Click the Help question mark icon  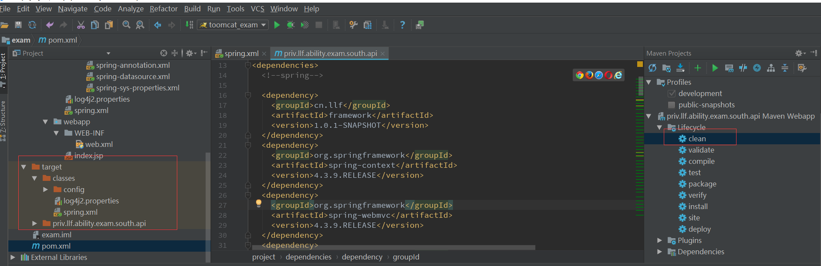point(402,25)
